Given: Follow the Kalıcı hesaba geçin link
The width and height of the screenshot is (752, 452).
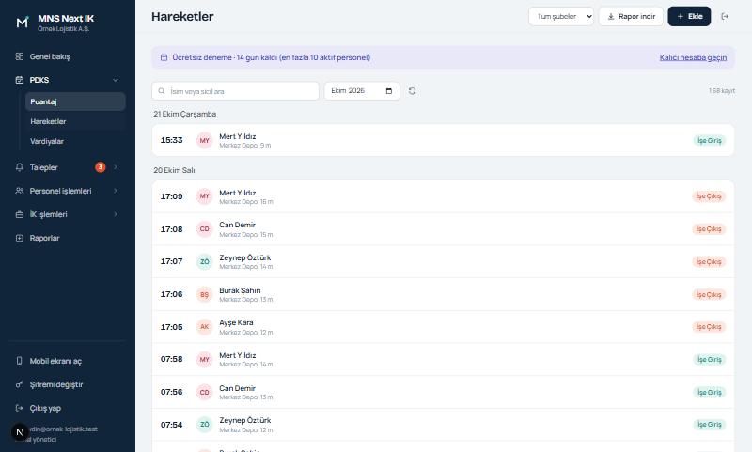Looking at the screenshot, I should pyautogui.click(x=693, y=57).
